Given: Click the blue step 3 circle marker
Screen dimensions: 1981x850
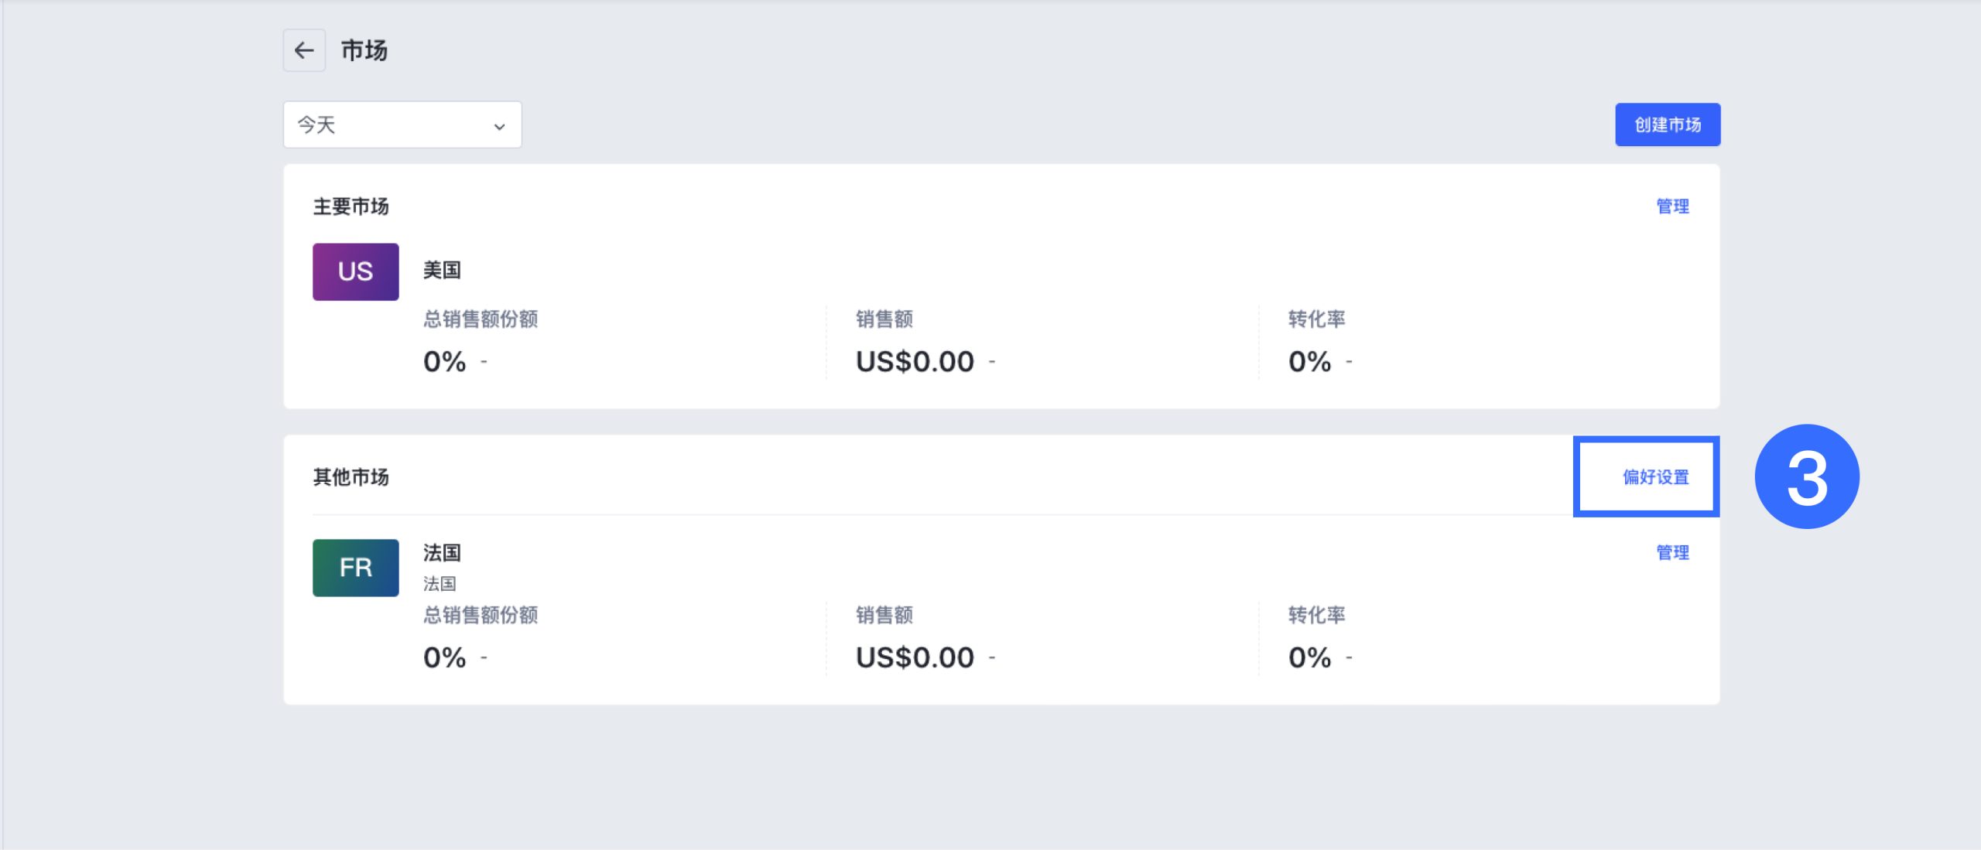Looking at the screenshot, I should [x=1806, y=477].
